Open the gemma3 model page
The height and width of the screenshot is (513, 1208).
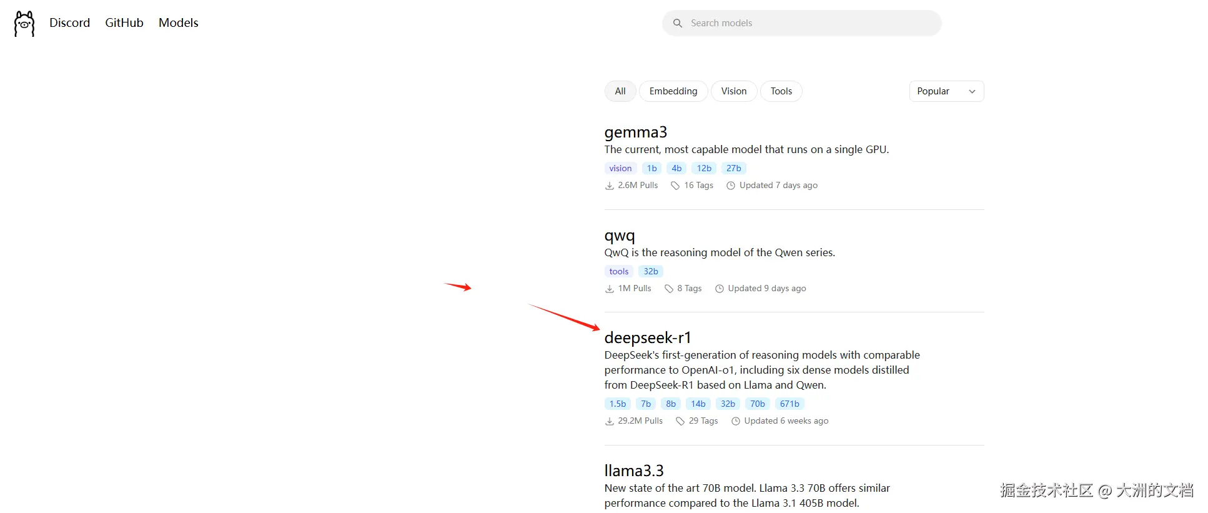[x=636, y=132]
